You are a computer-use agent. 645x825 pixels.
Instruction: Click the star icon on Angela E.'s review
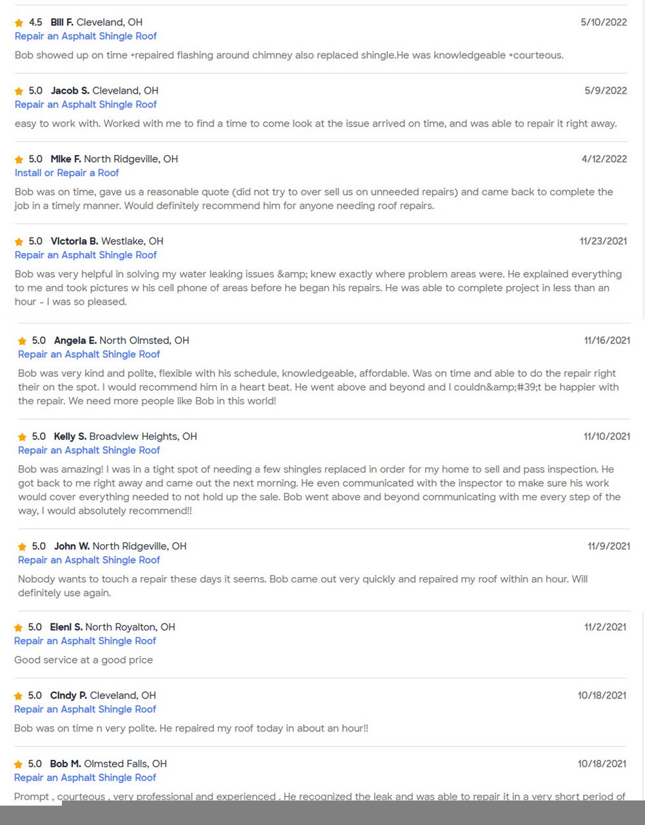(23, 341)
